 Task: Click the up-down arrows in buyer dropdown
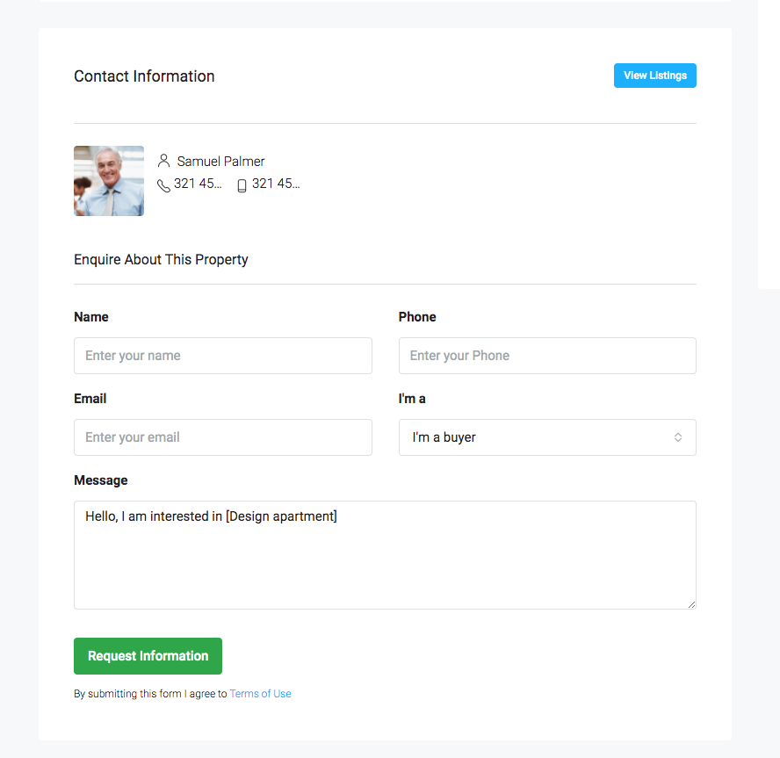coord(677,437)
